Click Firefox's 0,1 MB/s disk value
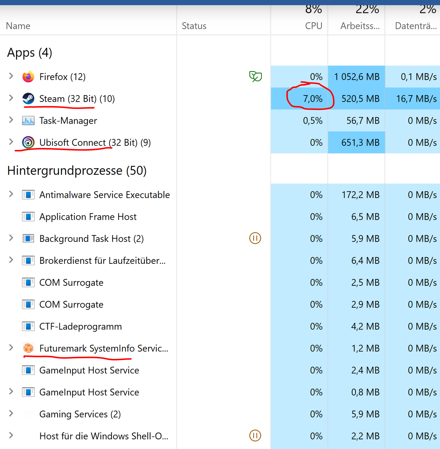Viewport: 440px width, 449px height. click(x=419, y=77)
